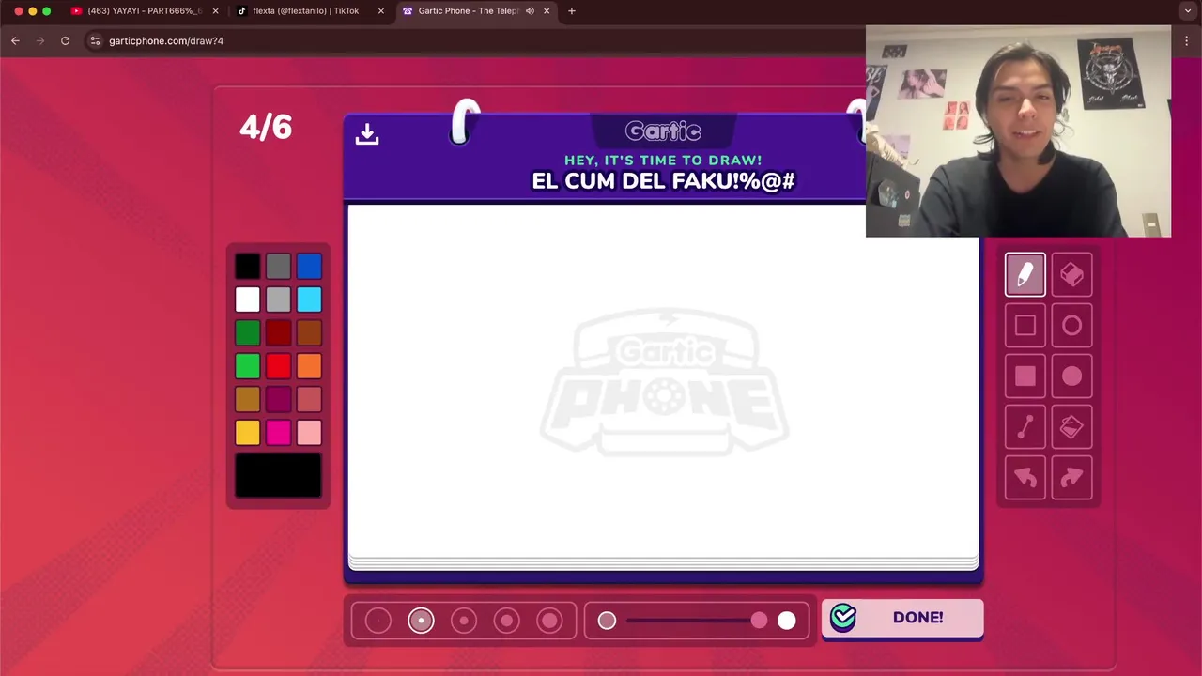Reload the current page
Image resolution: width=1202 pixels, height=676 pixels.
click(65, 40)
